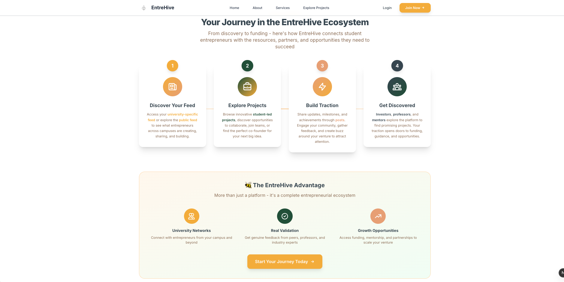Click the Real Validation checkmark icon
The width and height of the screenshot is (564, 282).
(285, 216)
